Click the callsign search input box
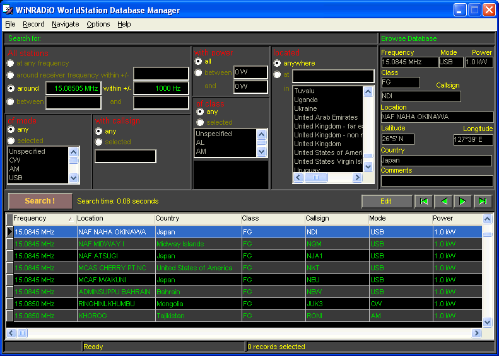 (x=126, y=156)
